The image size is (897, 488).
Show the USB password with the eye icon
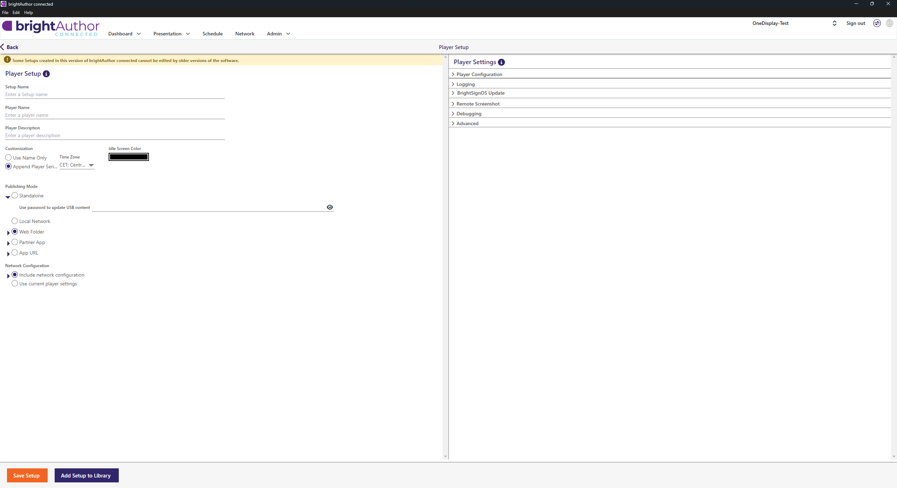(330, 207)
